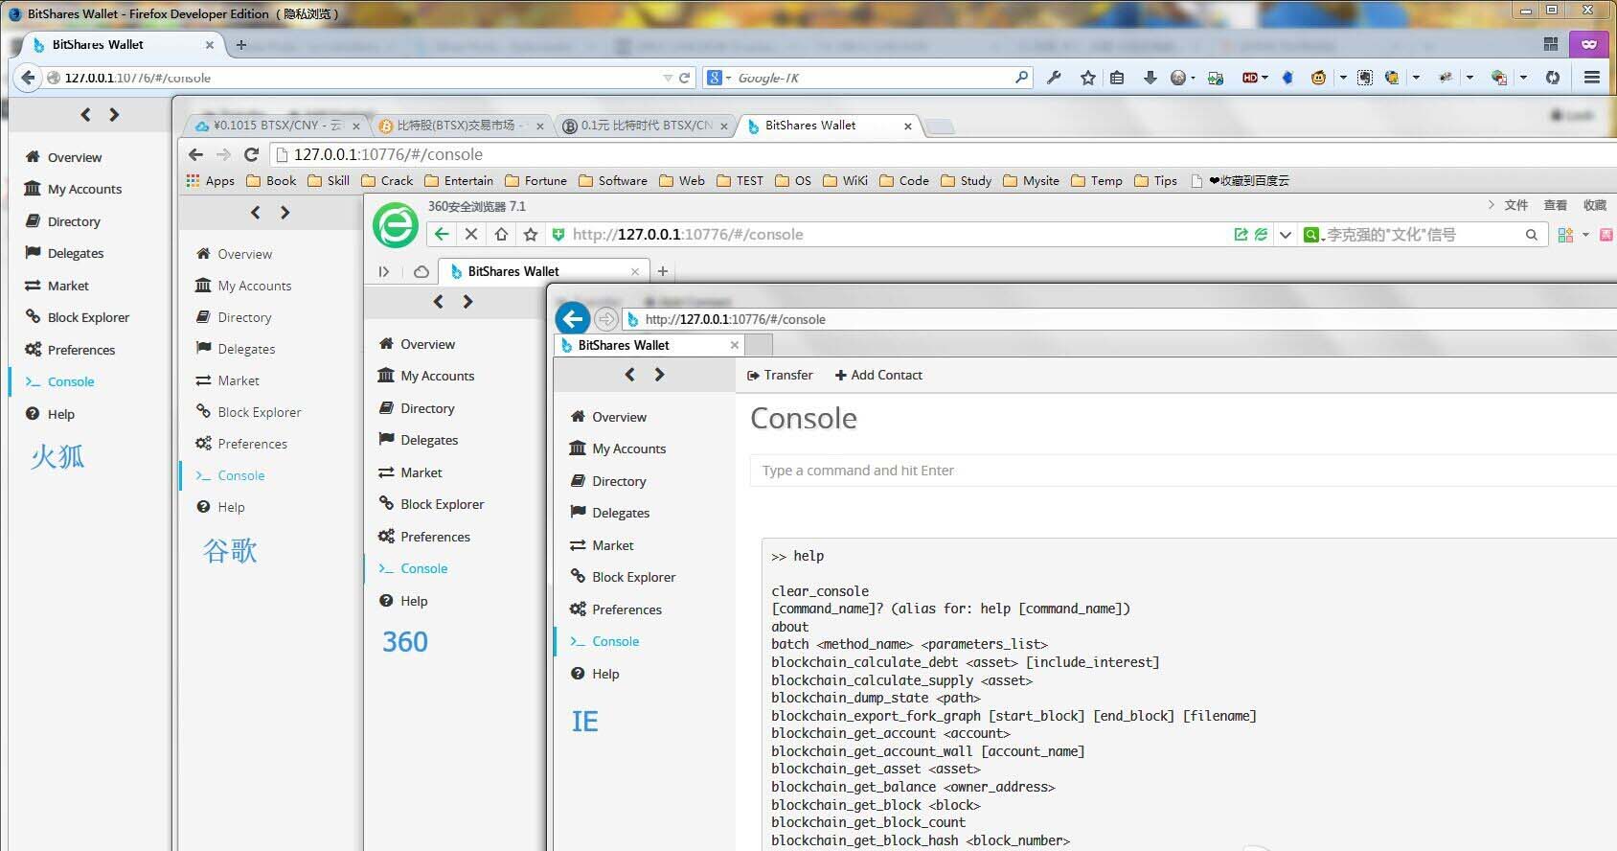The height and width of the screenshot is (851, 1617).
Task: Add a new tab in 360 browser
Action: point(662,271)
